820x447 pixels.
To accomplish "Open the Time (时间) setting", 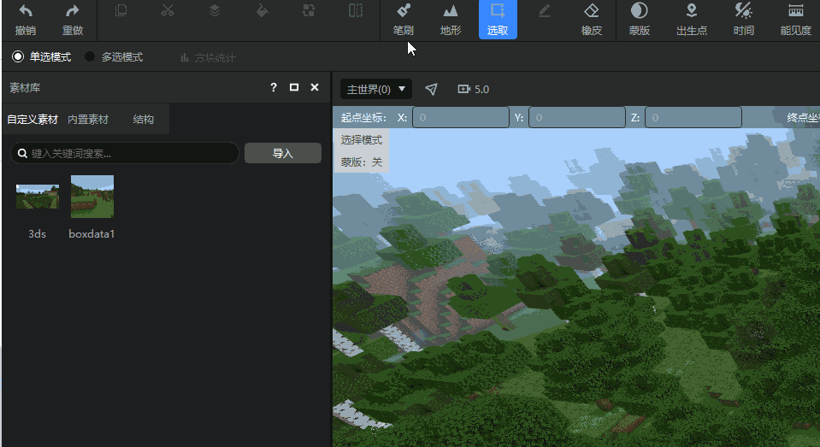I will point(744,12).
